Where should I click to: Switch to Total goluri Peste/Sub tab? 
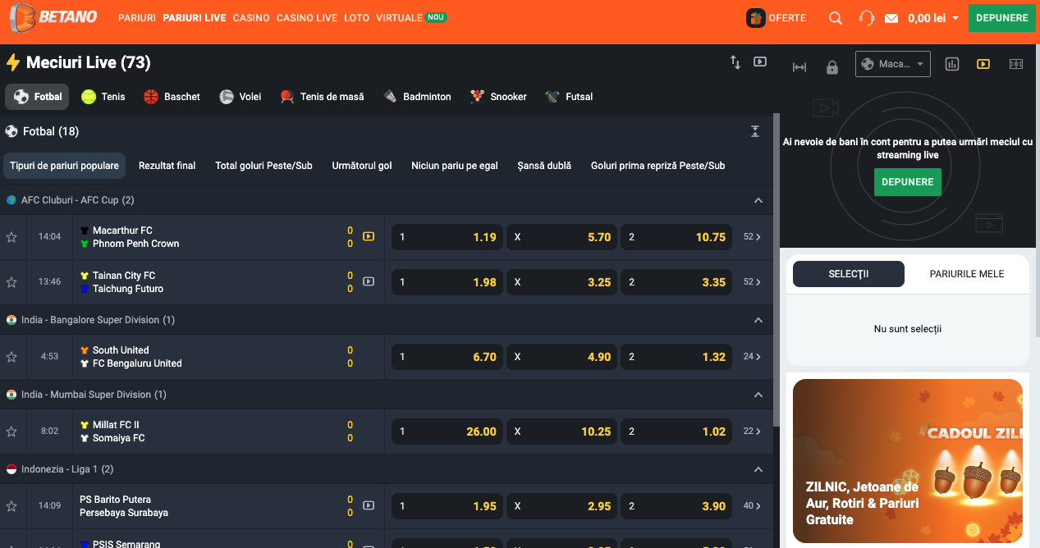(263, 166)
